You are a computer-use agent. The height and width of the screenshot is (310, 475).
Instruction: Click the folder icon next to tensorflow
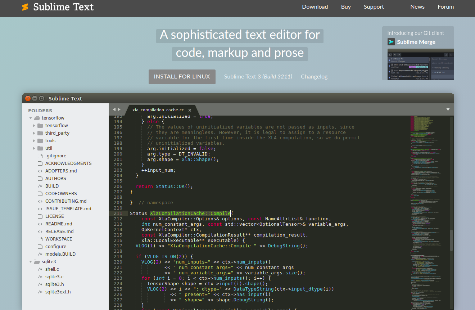pos(40,125)
